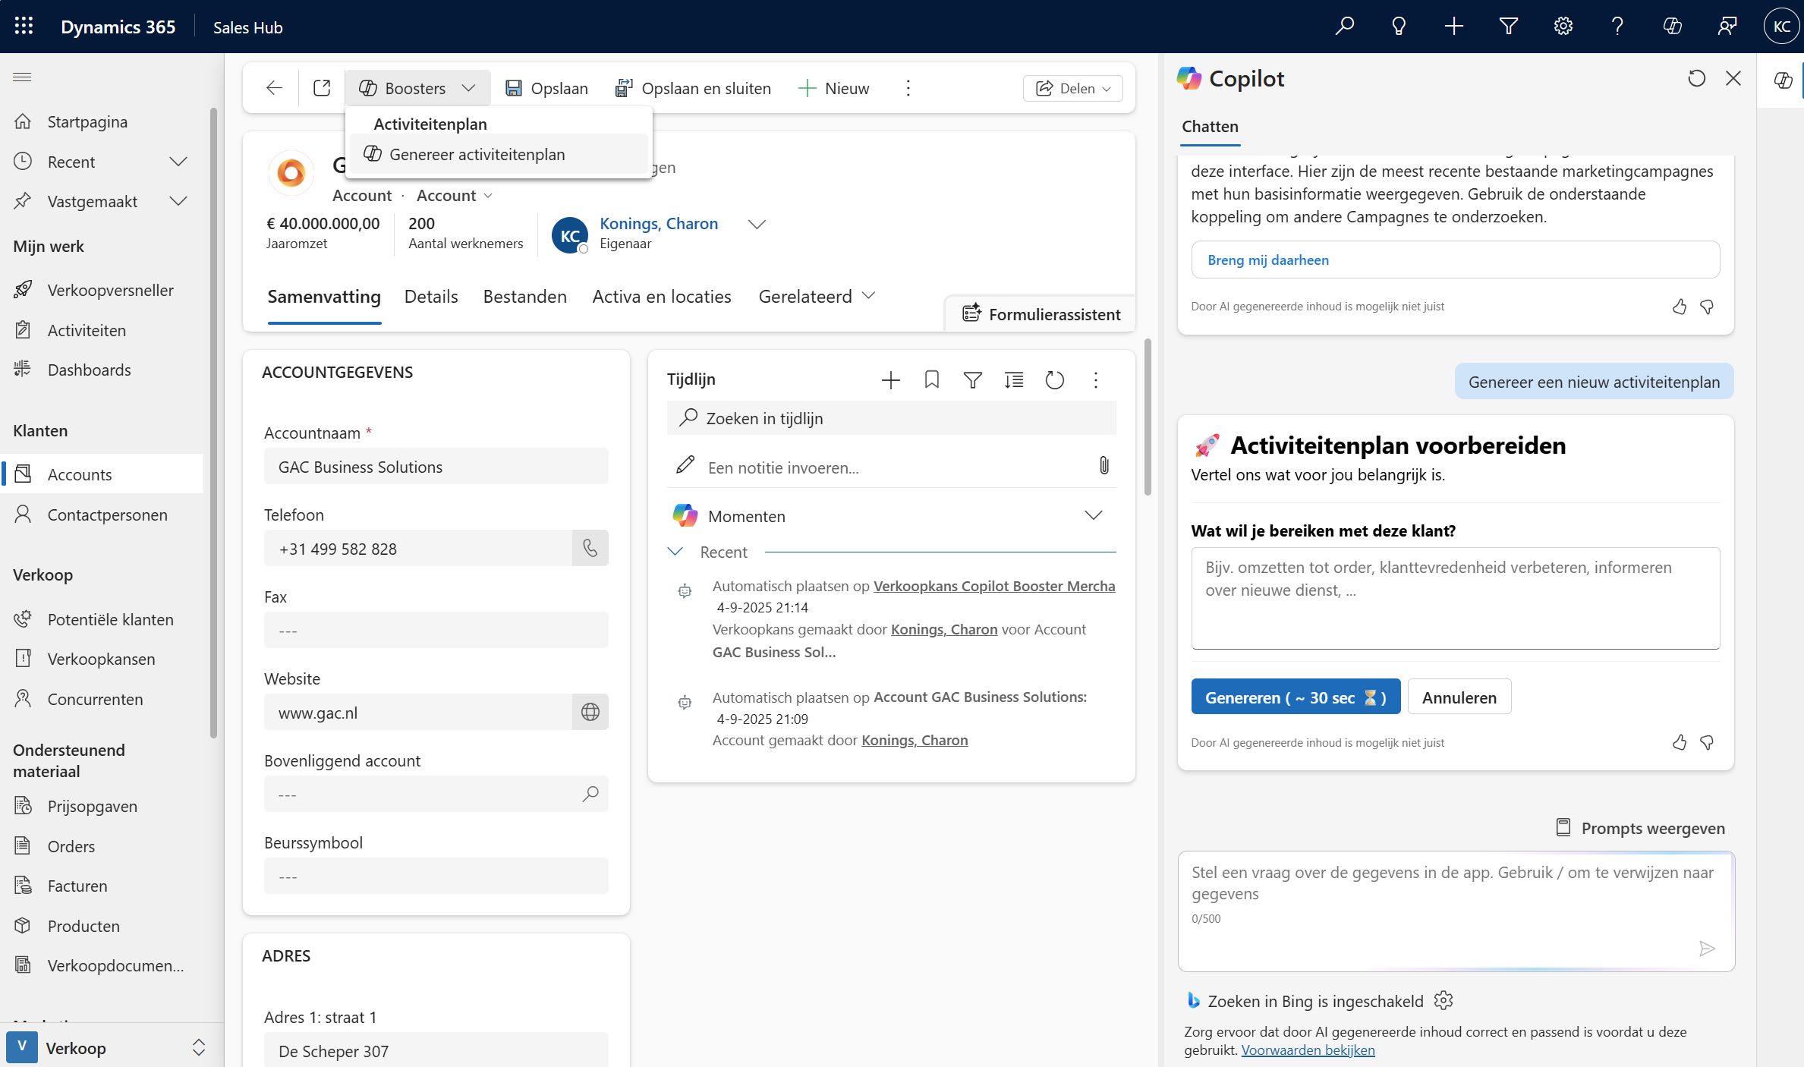The height and width of the screenshot is (1067, 1804).
Task: Click the phone call icon beside Telefoon
Action: pos(590,548)
